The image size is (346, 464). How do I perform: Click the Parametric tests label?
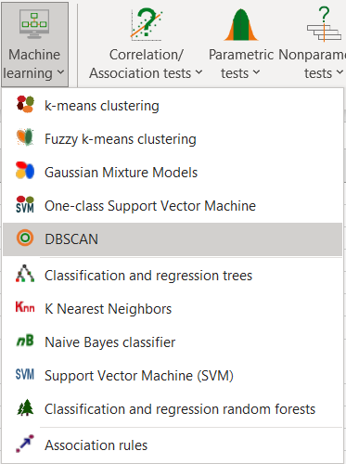[x=241, y=64]
